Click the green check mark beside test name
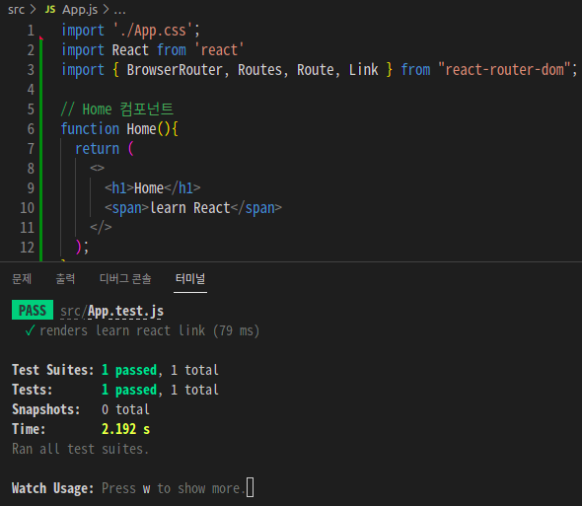The width and height of the screenshot is (582, 506). pos(30,330)
